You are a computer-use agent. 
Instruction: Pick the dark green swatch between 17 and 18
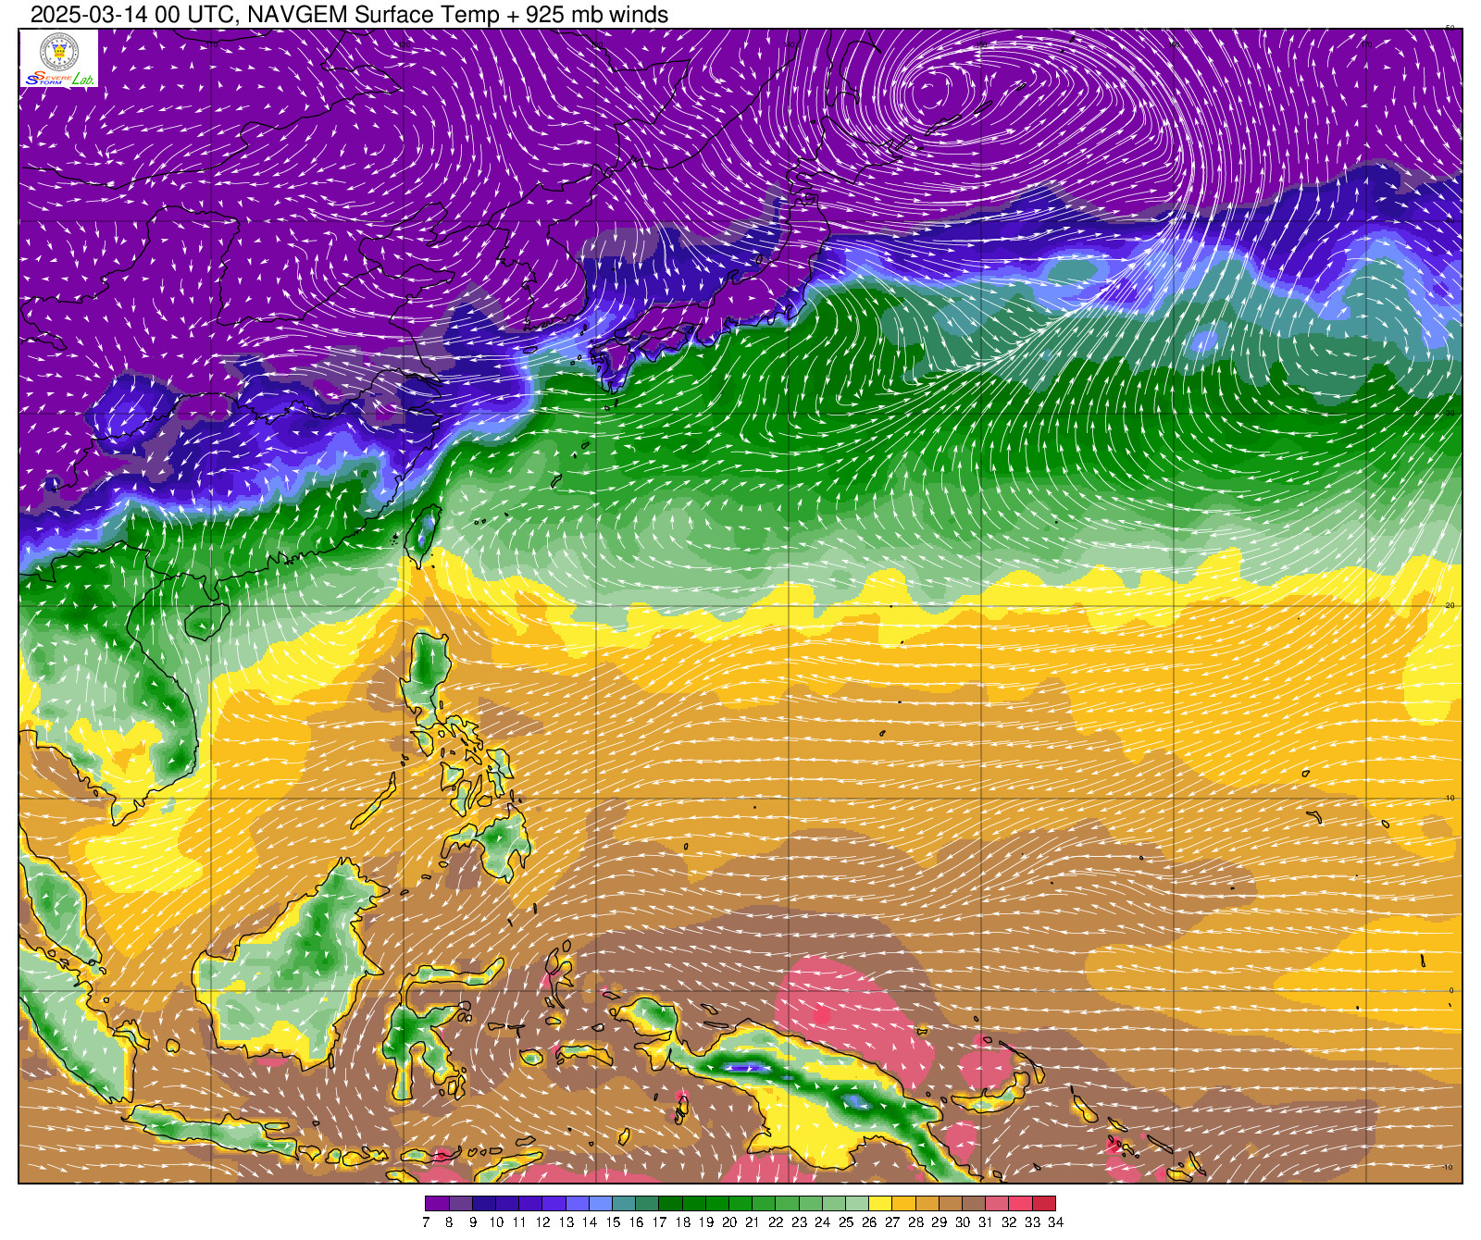tap(670, 1203)
